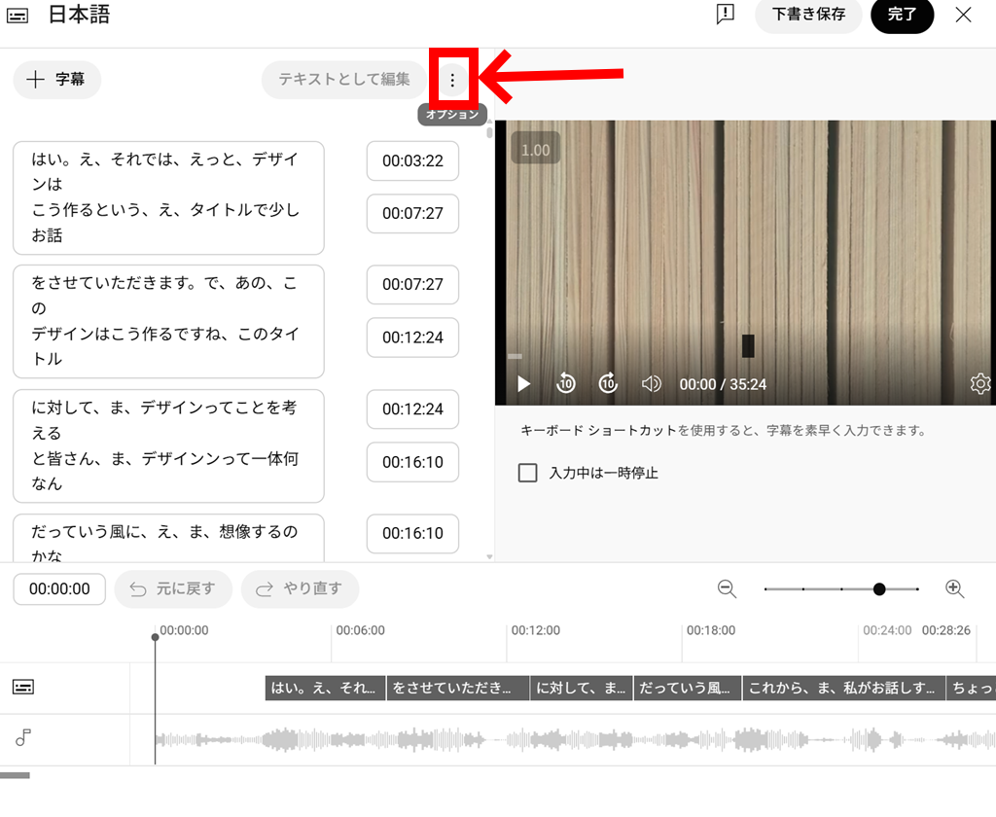Click the send feedback icon
Screen dimensions: 996x817
pos(725,15)
